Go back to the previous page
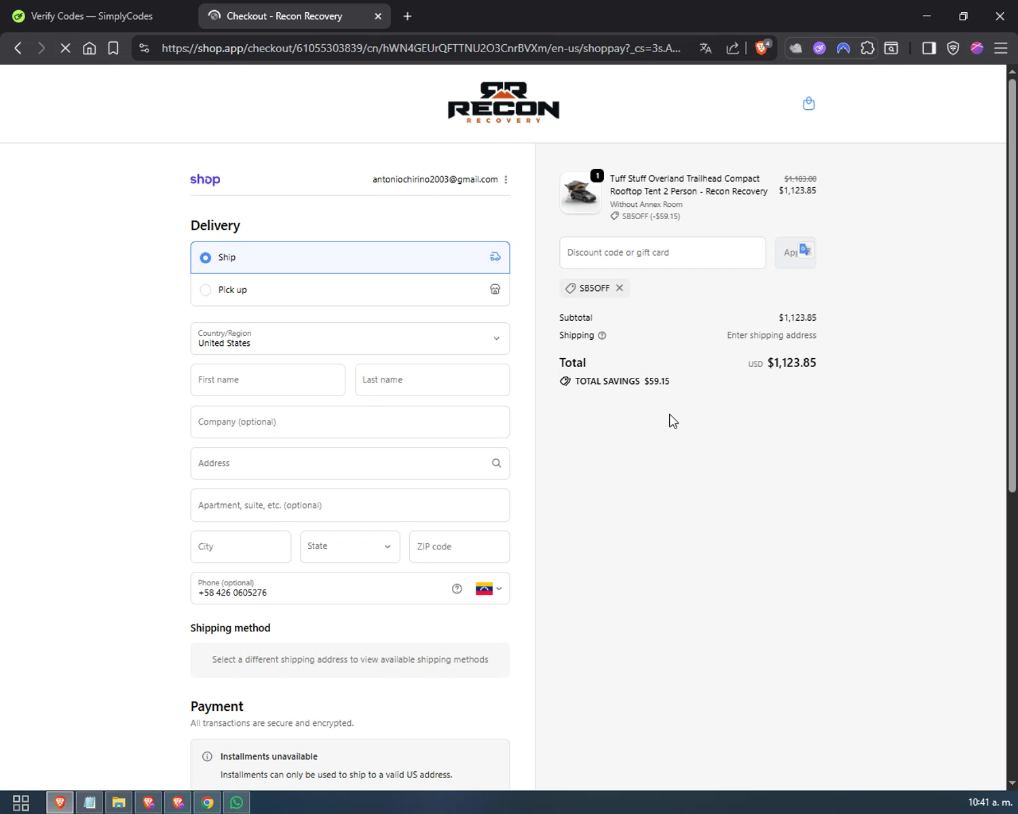 pyautogui.click(x=18, y=48)
